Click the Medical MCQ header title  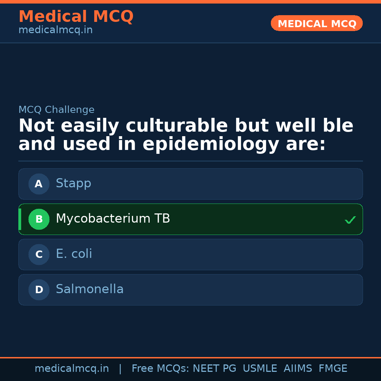coord(76,16)
